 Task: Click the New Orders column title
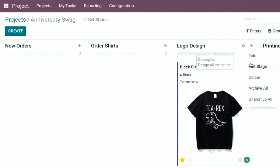(x=18, y=46)
